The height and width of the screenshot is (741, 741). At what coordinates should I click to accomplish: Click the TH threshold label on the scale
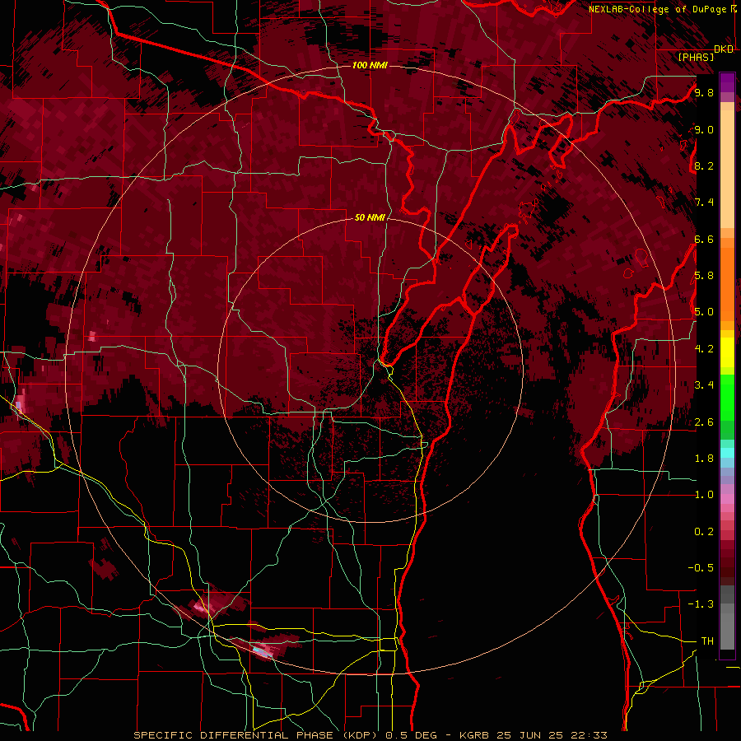click(x=707, y=641)
